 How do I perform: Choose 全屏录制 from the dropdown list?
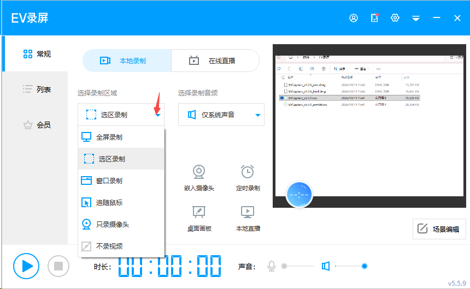[121, 137]
